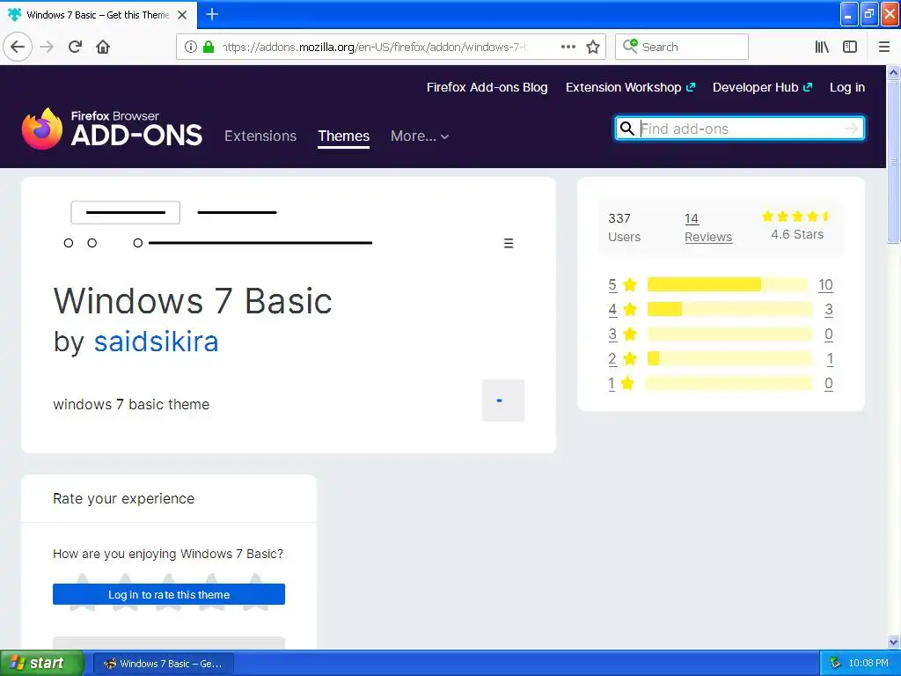
Task: Focus the browser Search box
Action: pos(682,47)
